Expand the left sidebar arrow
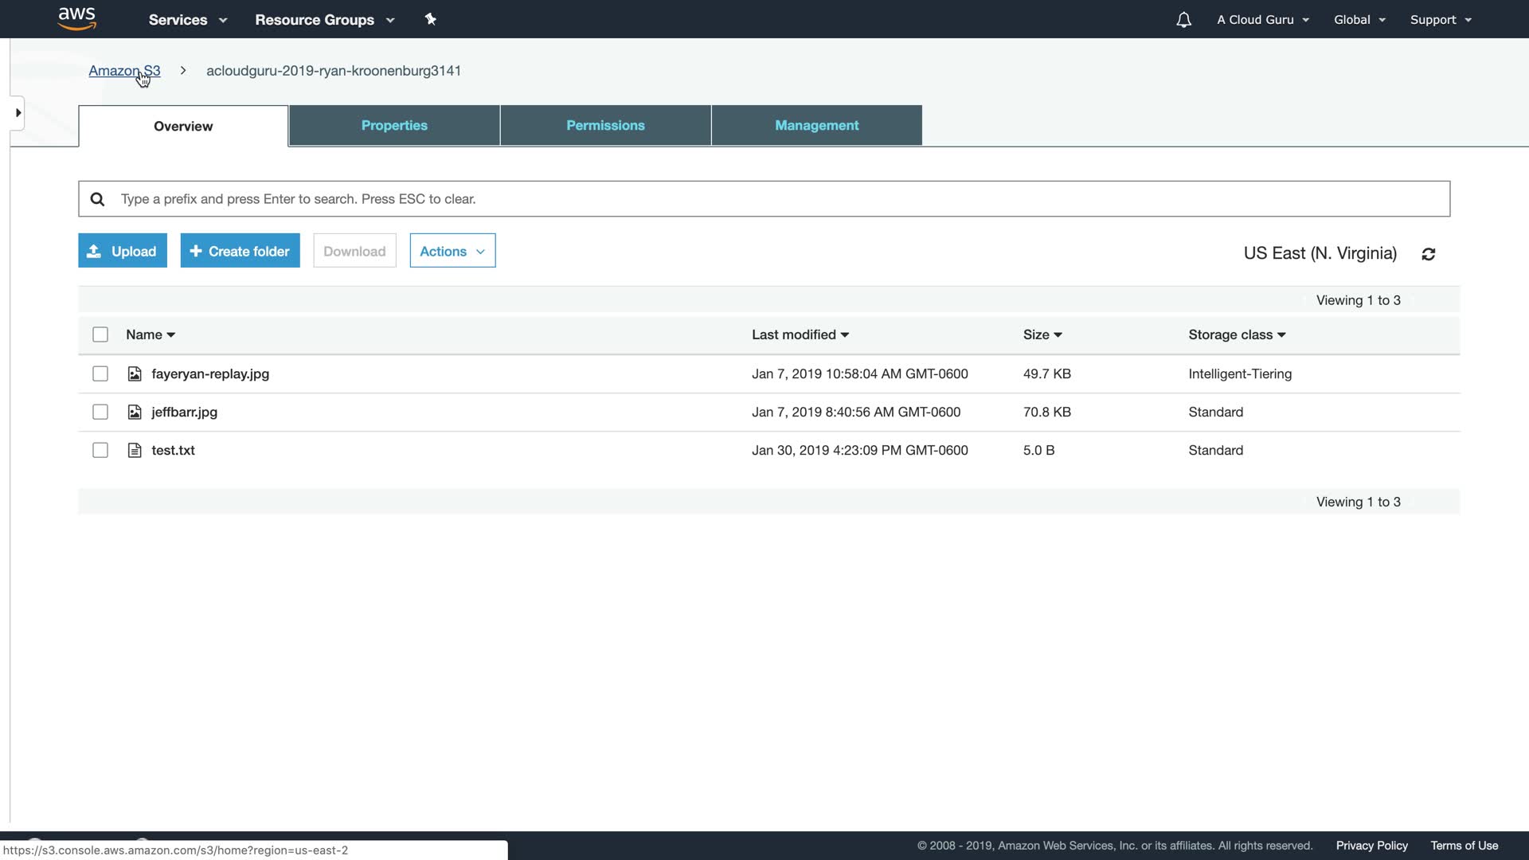Image resolution: width=1529 pixels, height=860 pixels. pyautogui.click(x=18, y=112)
